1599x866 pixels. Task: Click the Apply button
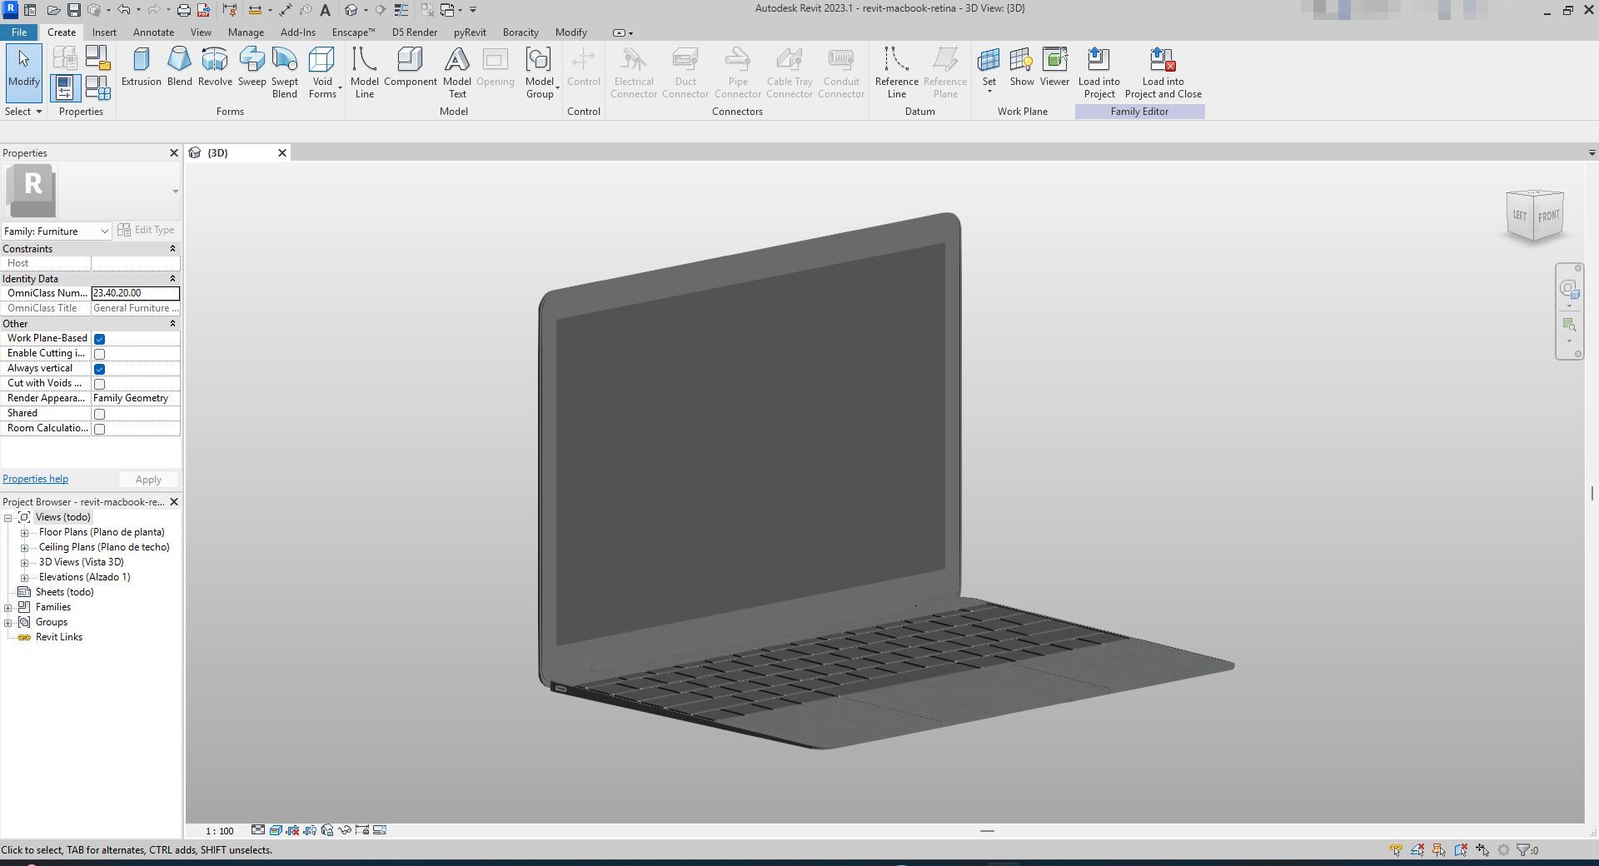(148, 480)
